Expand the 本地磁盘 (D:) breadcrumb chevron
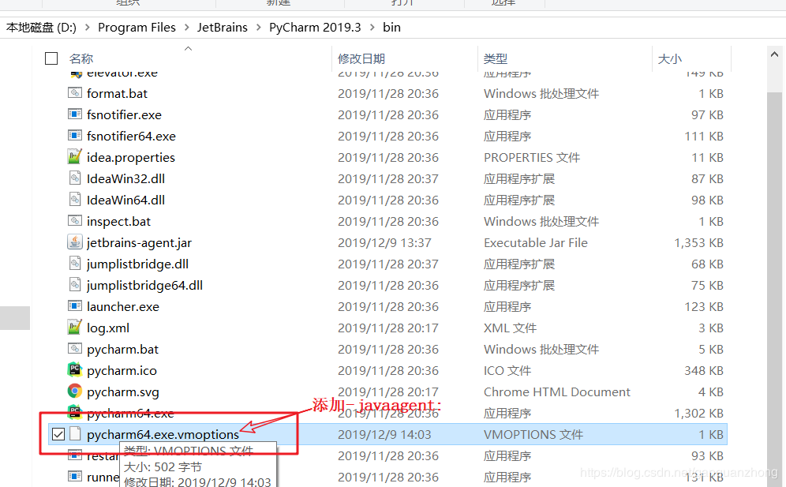786x487 pixels. point(88,27)
